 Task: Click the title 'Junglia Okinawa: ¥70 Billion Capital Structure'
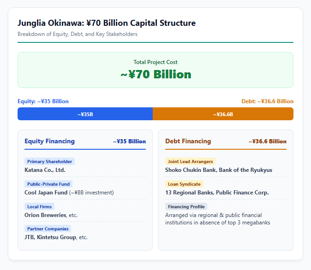point(107,23)
